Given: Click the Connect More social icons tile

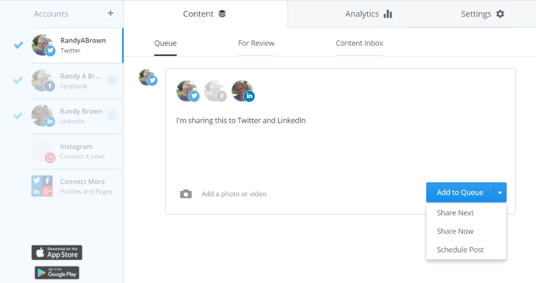Looking at the screenshot, I should 42,186.
